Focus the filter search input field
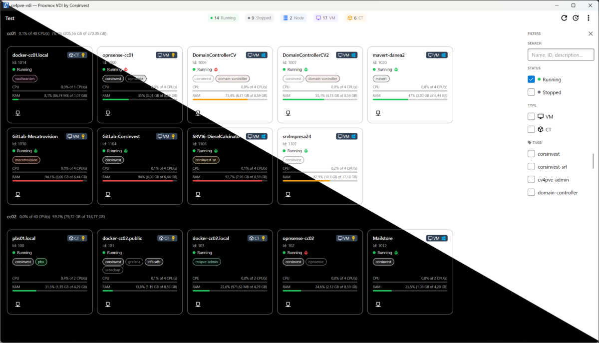The image size is (599, 343). pyautogui.click(x=561, y=55)
